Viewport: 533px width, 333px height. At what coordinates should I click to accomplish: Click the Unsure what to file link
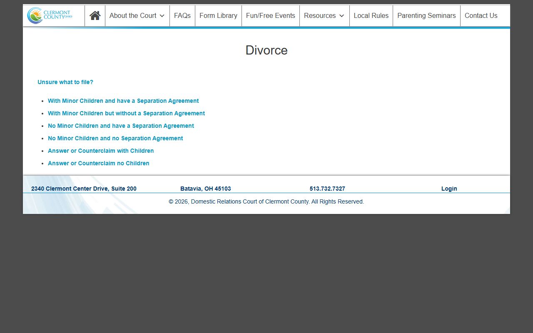[x=65, y=82]
